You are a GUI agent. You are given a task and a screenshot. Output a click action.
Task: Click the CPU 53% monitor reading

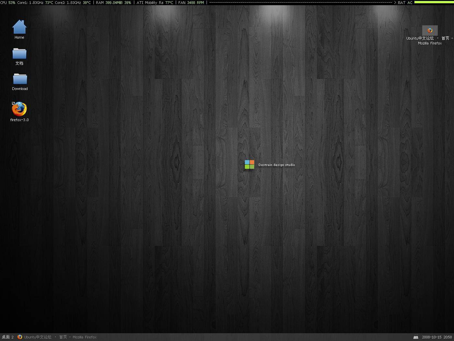(x=8, y=3)
